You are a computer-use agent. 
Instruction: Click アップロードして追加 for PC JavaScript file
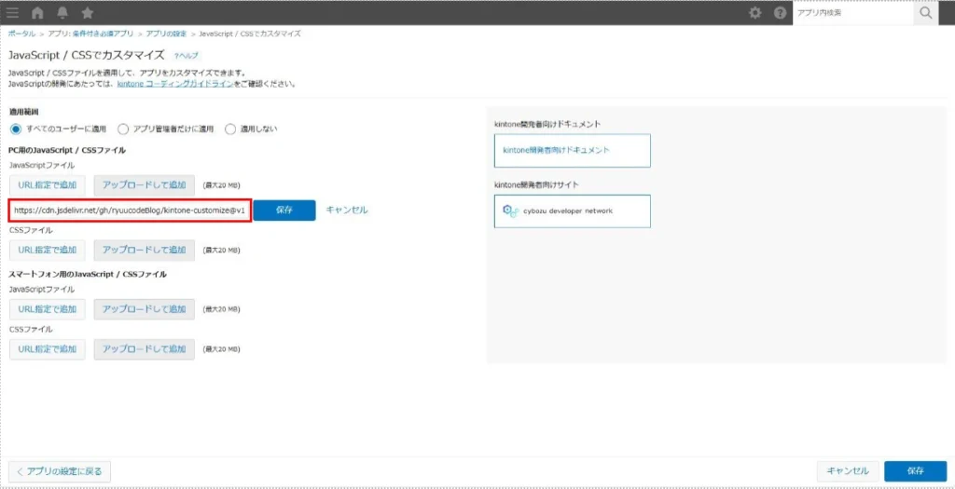click(145, 185)
